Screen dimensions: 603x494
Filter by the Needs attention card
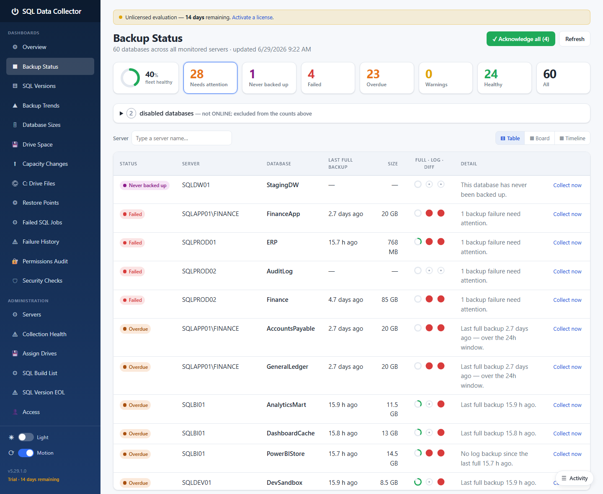pos(210,78)
